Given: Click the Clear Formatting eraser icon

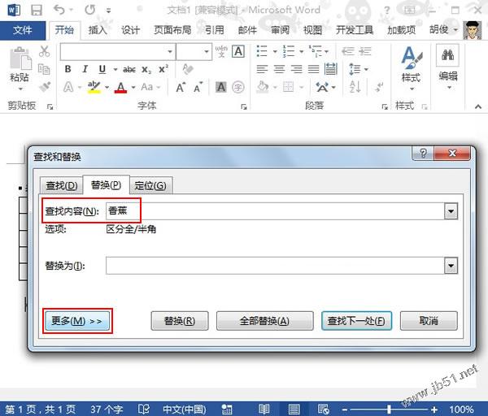Looking at the screenshot, I should (x=188, y=69).
